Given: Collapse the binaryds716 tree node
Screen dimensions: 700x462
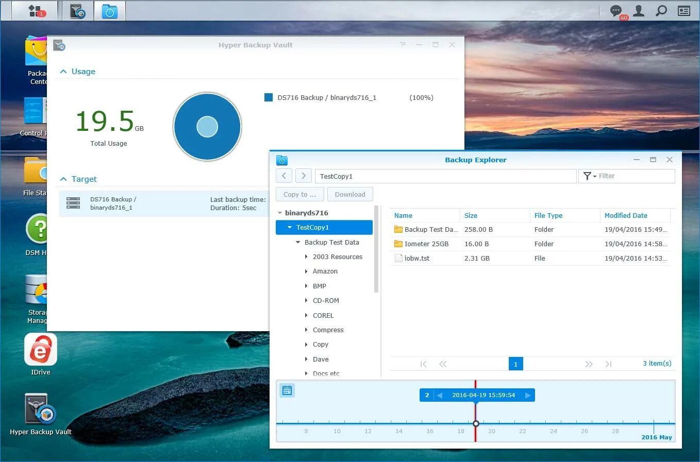Looking at the screenshot, I should (280, 213).
